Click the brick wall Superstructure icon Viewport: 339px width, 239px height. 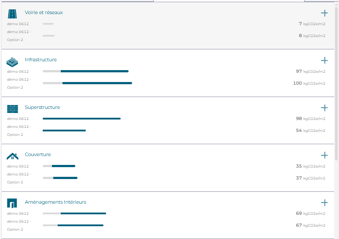tap(12, 109)
